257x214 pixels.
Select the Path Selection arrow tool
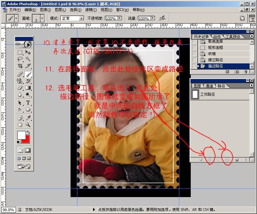tap(20, 103)
